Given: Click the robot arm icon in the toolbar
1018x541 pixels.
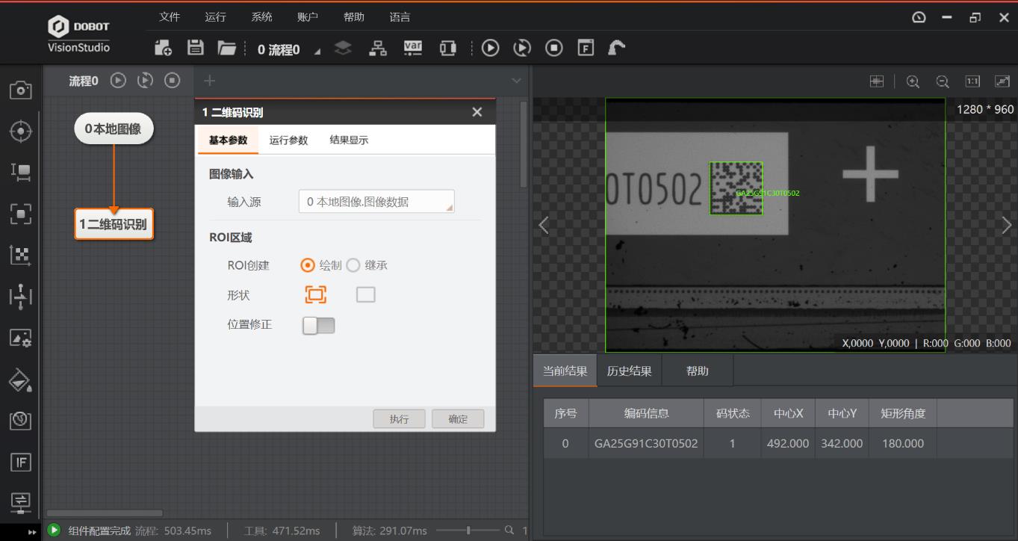Looking at the screenshot, I should click(x=616, y=48).
